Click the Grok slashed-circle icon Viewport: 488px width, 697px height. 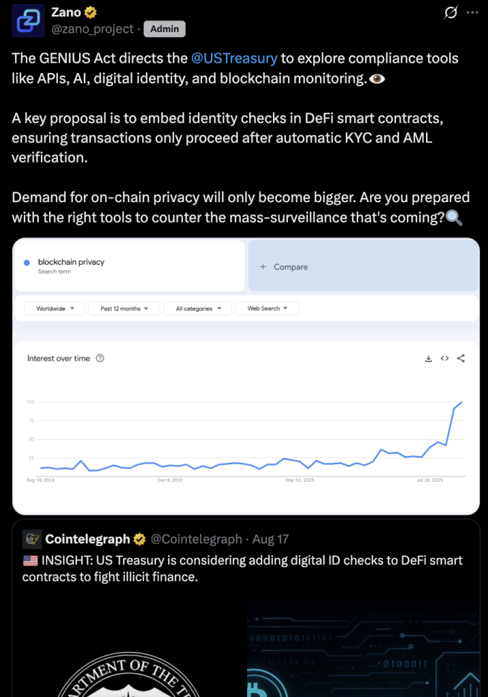(451, 12)
